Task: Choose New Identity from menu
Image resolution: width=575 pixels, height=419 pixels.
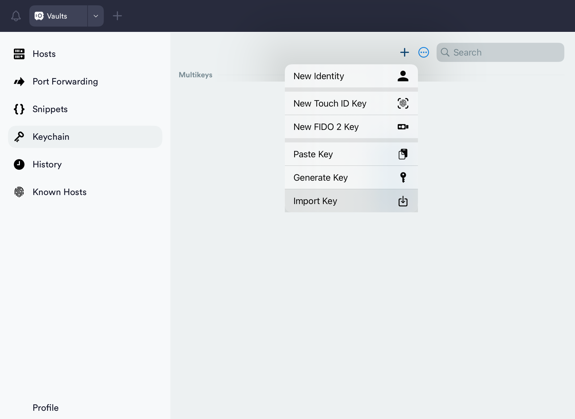Action: point(351,76)
